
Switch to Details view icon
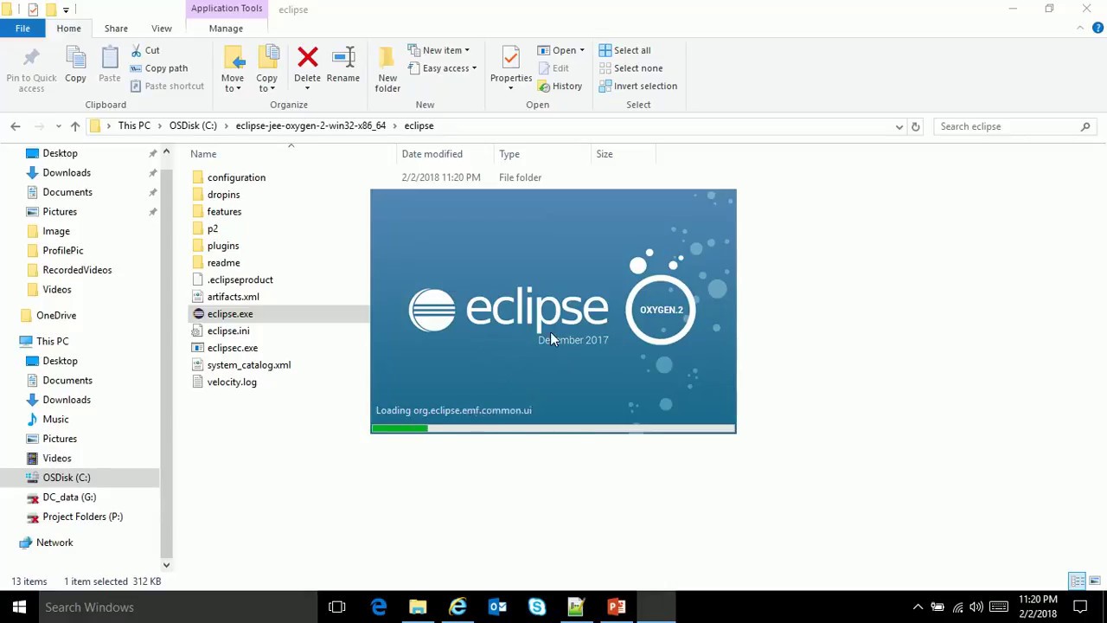click(x=1077, y=581)
